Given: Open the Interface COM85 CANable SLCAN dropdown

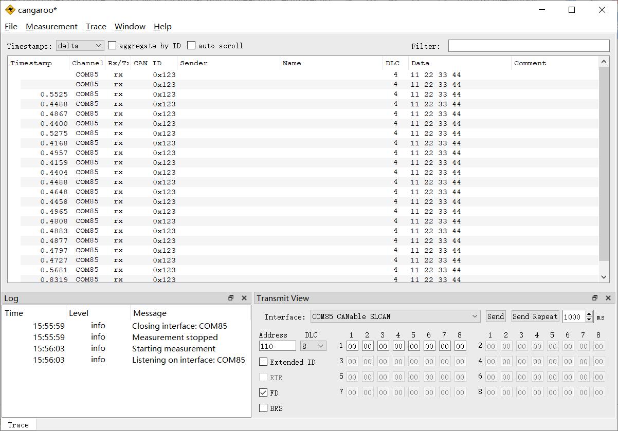Looking at the screenshot, I should point(395,316).
